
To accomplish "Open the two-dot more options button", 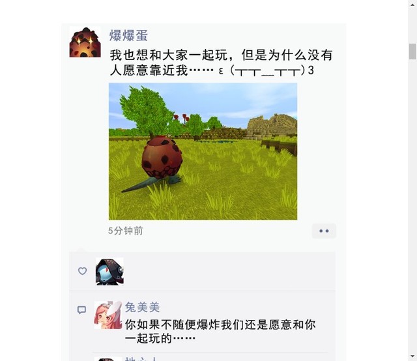I will click(x=324, y=231).
